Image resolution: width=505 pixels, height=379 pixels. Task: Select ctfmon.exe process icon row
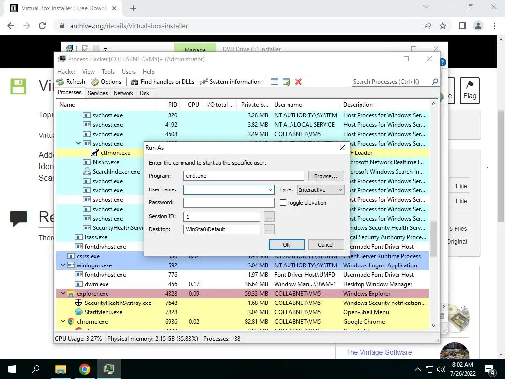94,153
